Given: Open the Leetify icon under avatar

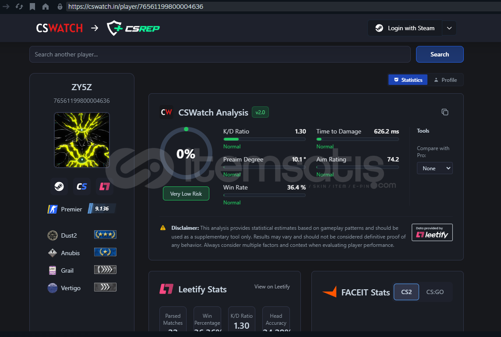Looking at the screenshot, I should [x=105, y=186].
